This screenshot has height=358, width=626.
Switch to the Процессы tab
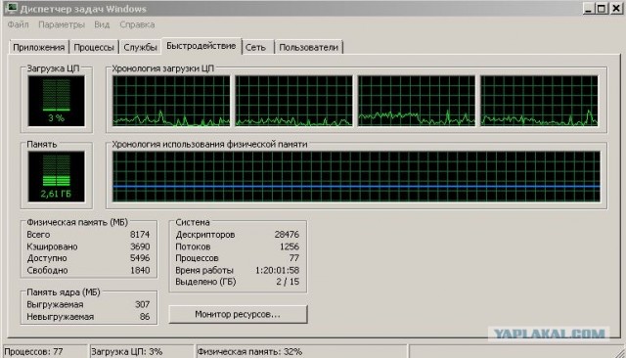(x=94, y=47)
